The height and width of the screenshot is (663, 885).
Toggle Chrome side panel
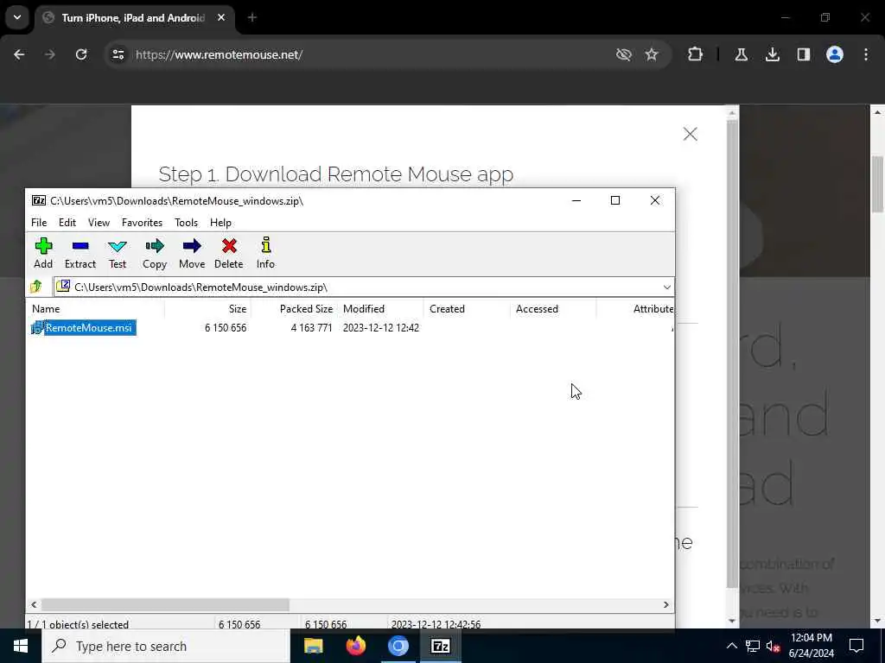(x=803, y=54)
